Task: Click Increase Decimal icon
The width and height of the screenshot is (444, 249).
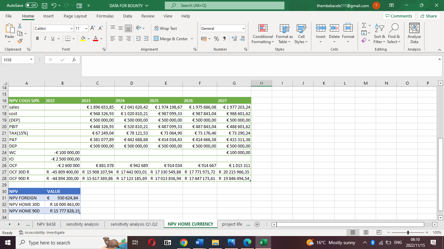Action: [234, 39]
